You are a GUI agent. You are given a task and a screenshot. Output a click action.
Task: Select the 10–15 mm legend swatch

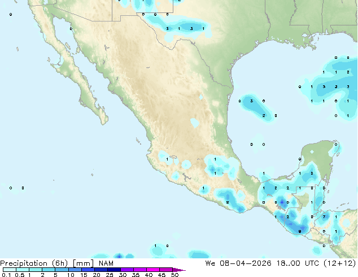pyautogui.click(x=75, y=270)
